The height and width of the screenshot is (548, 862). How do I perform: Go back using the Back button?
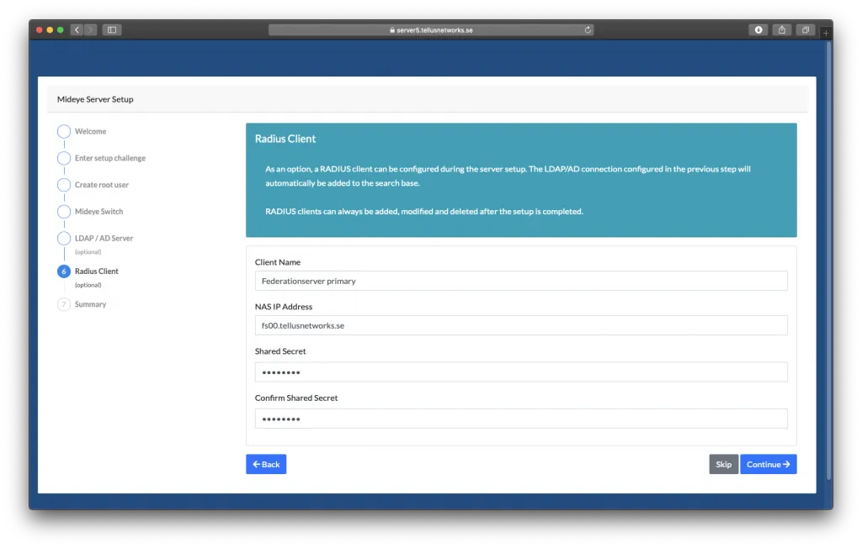point(266,464)
